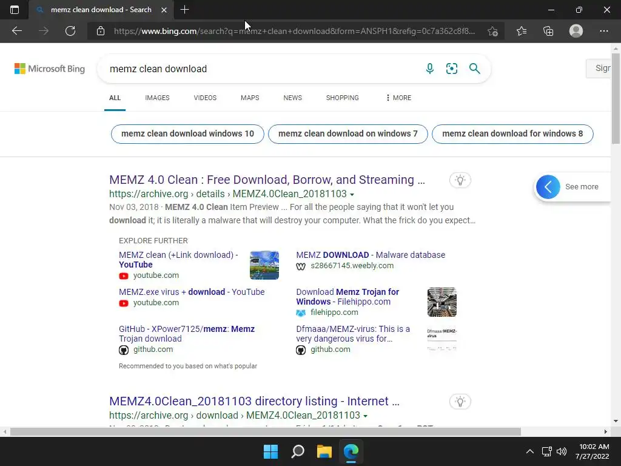Click into the Bing search box text
Image resolution: width=621 pixels, height=466 pixels.
pos(158,69)
